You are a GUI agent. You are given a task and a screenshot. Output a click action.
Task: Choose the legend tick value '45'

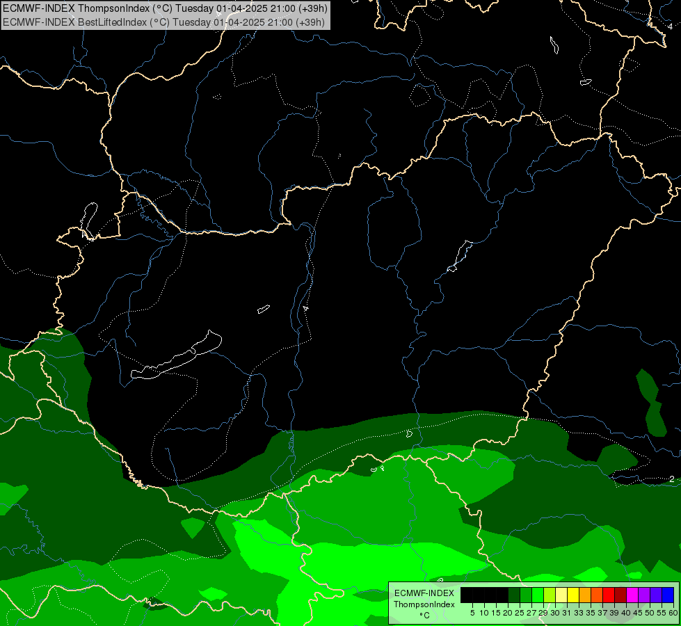pos(638,613)
